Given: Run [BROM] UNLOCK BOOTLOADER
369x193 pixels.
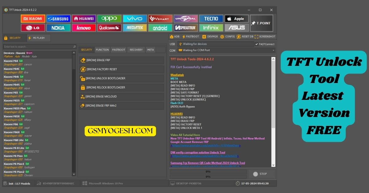Looking at the screenshot, I should (121, 78).
